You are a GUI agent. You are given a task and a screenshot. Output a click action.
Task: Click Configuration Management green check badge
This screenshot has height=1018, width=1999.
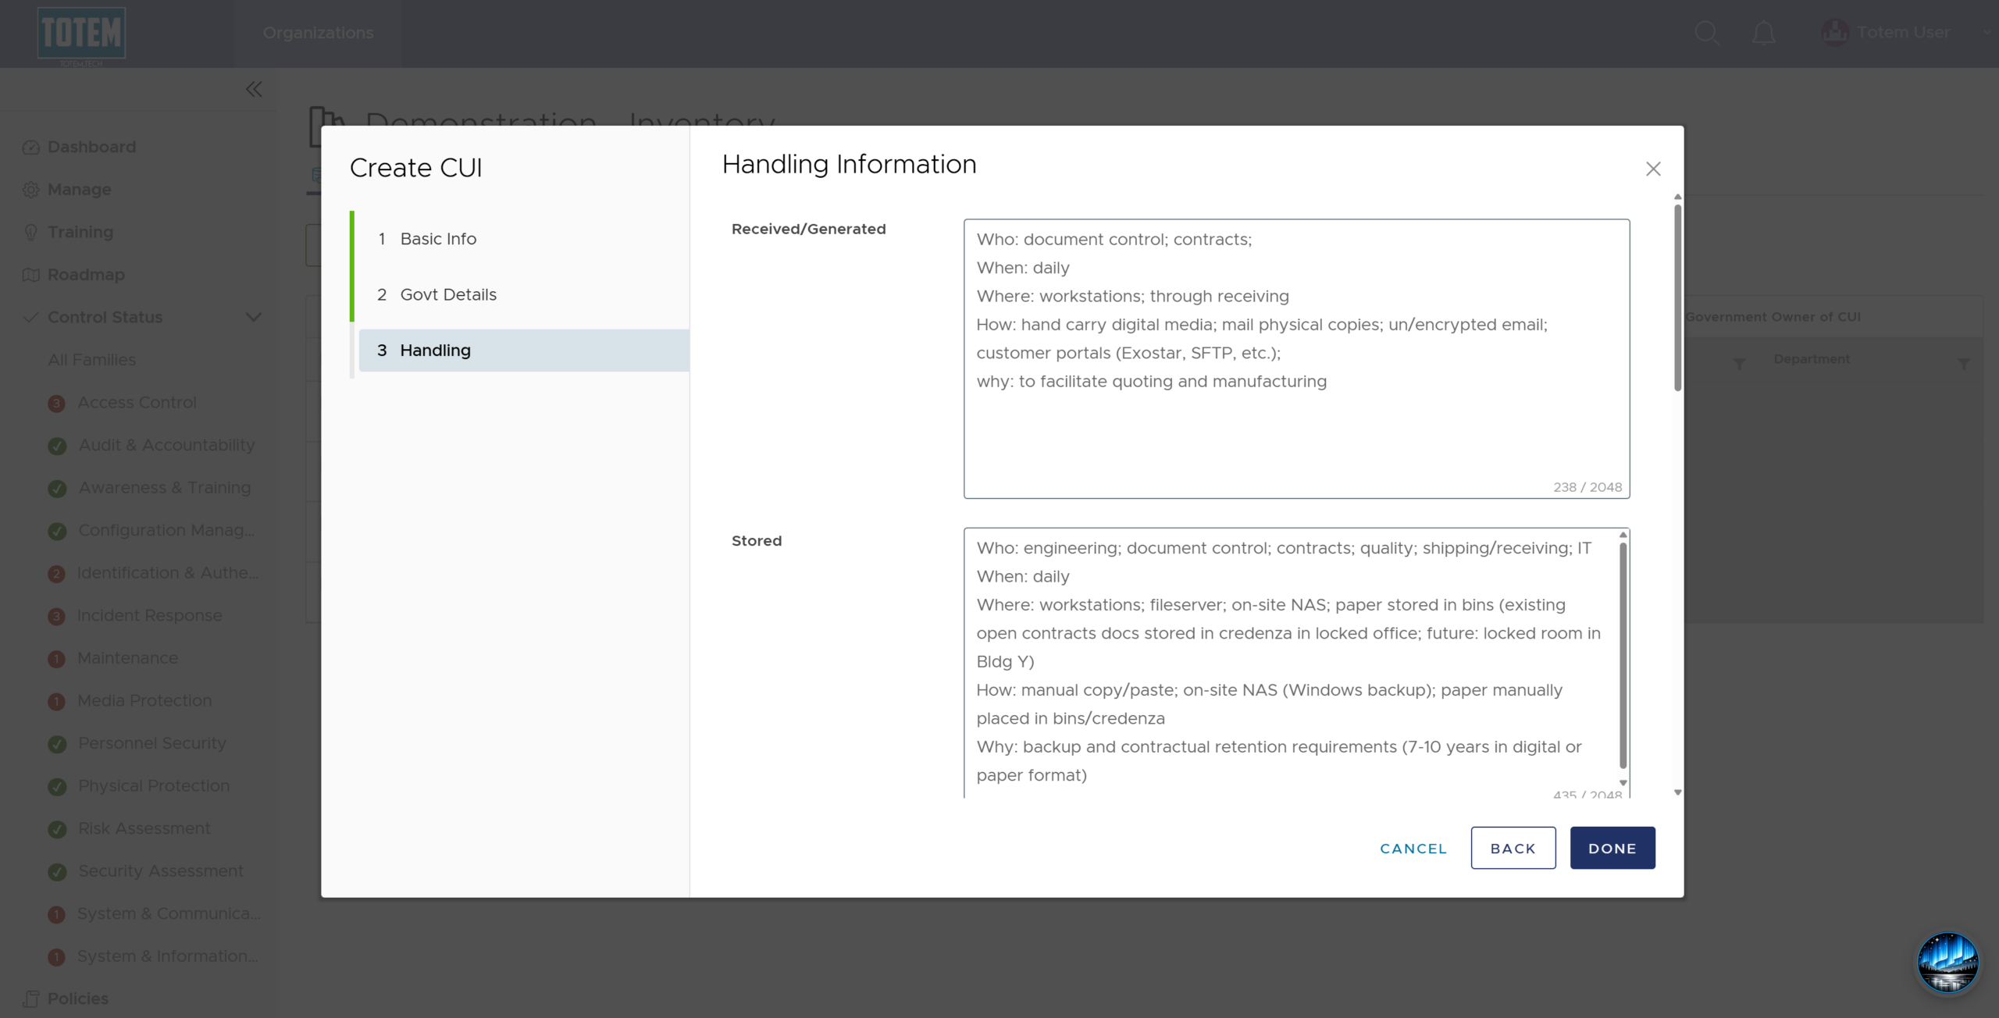(57, 531)
